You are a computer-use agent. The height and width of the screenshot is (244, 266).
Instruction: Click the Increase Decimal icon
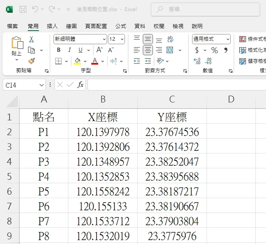click(197, 61)
